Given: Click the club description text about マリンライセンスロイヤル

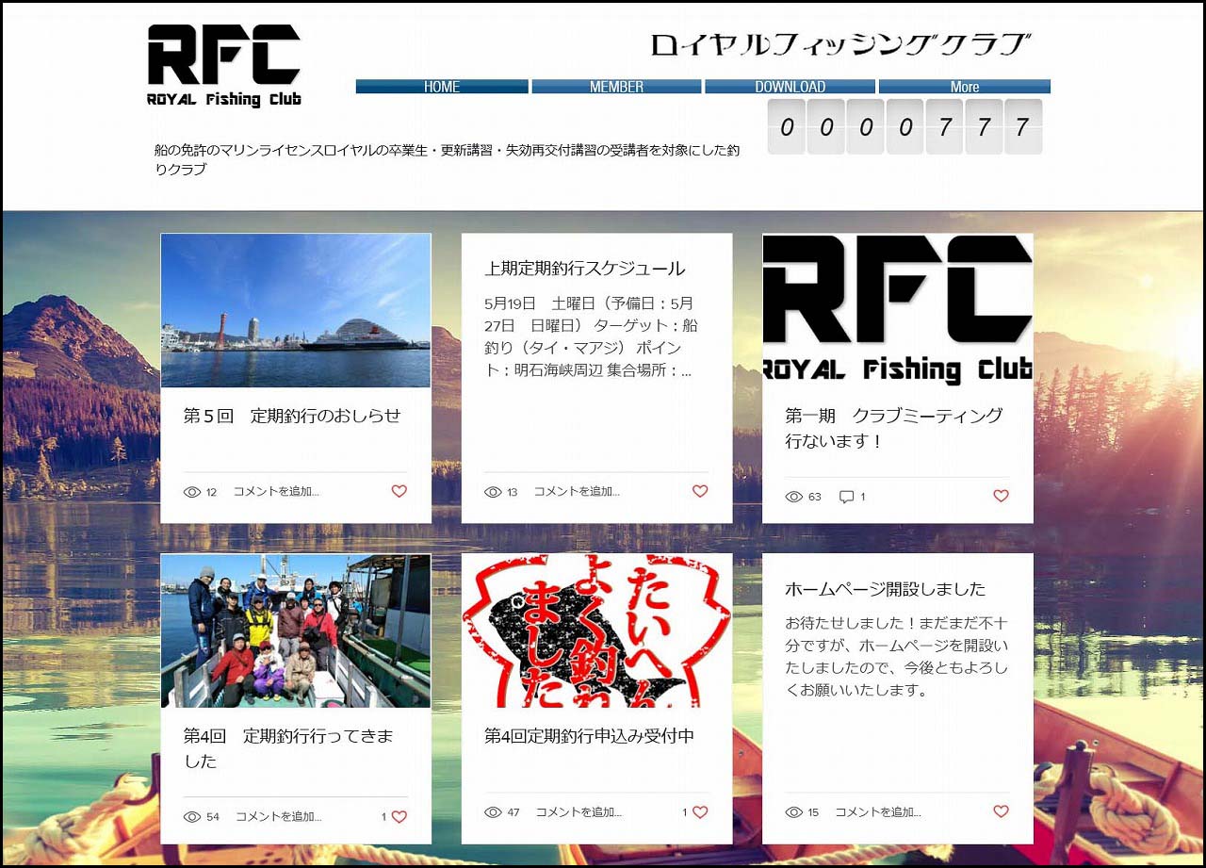Looking at the screenshot, I should click(x=448, y=160).
